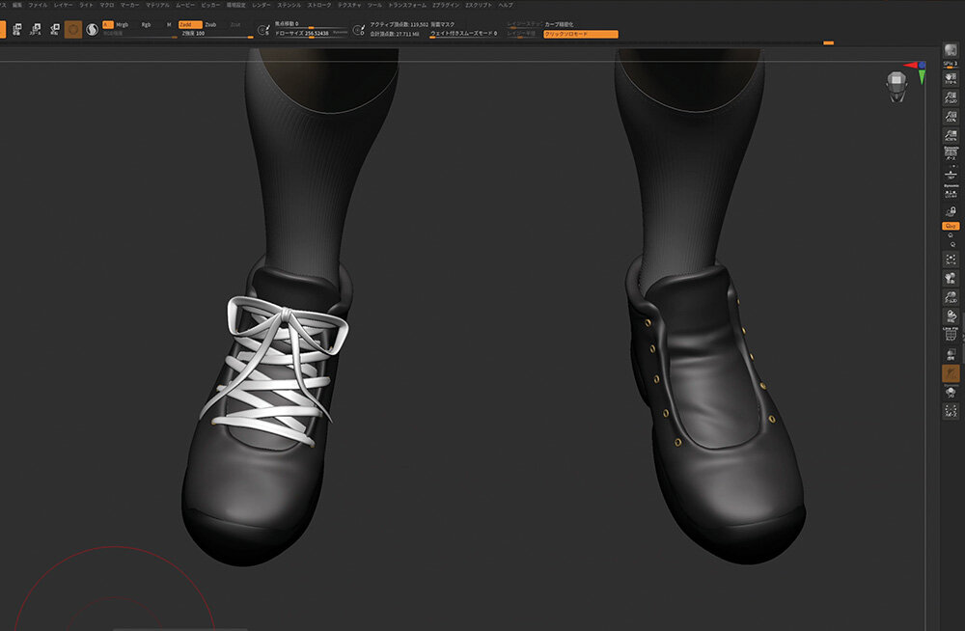The height and width of the screenshot is (631, 965).
Task: Select the Move (移動) mode icon in top toolbar
Action: pos(17,29)
